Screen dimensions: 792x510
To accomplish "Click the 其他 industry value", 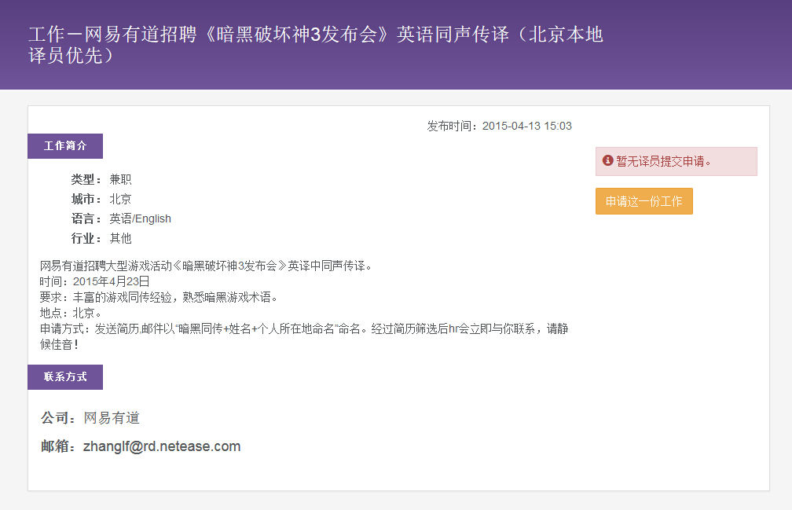I will [120, 238].
